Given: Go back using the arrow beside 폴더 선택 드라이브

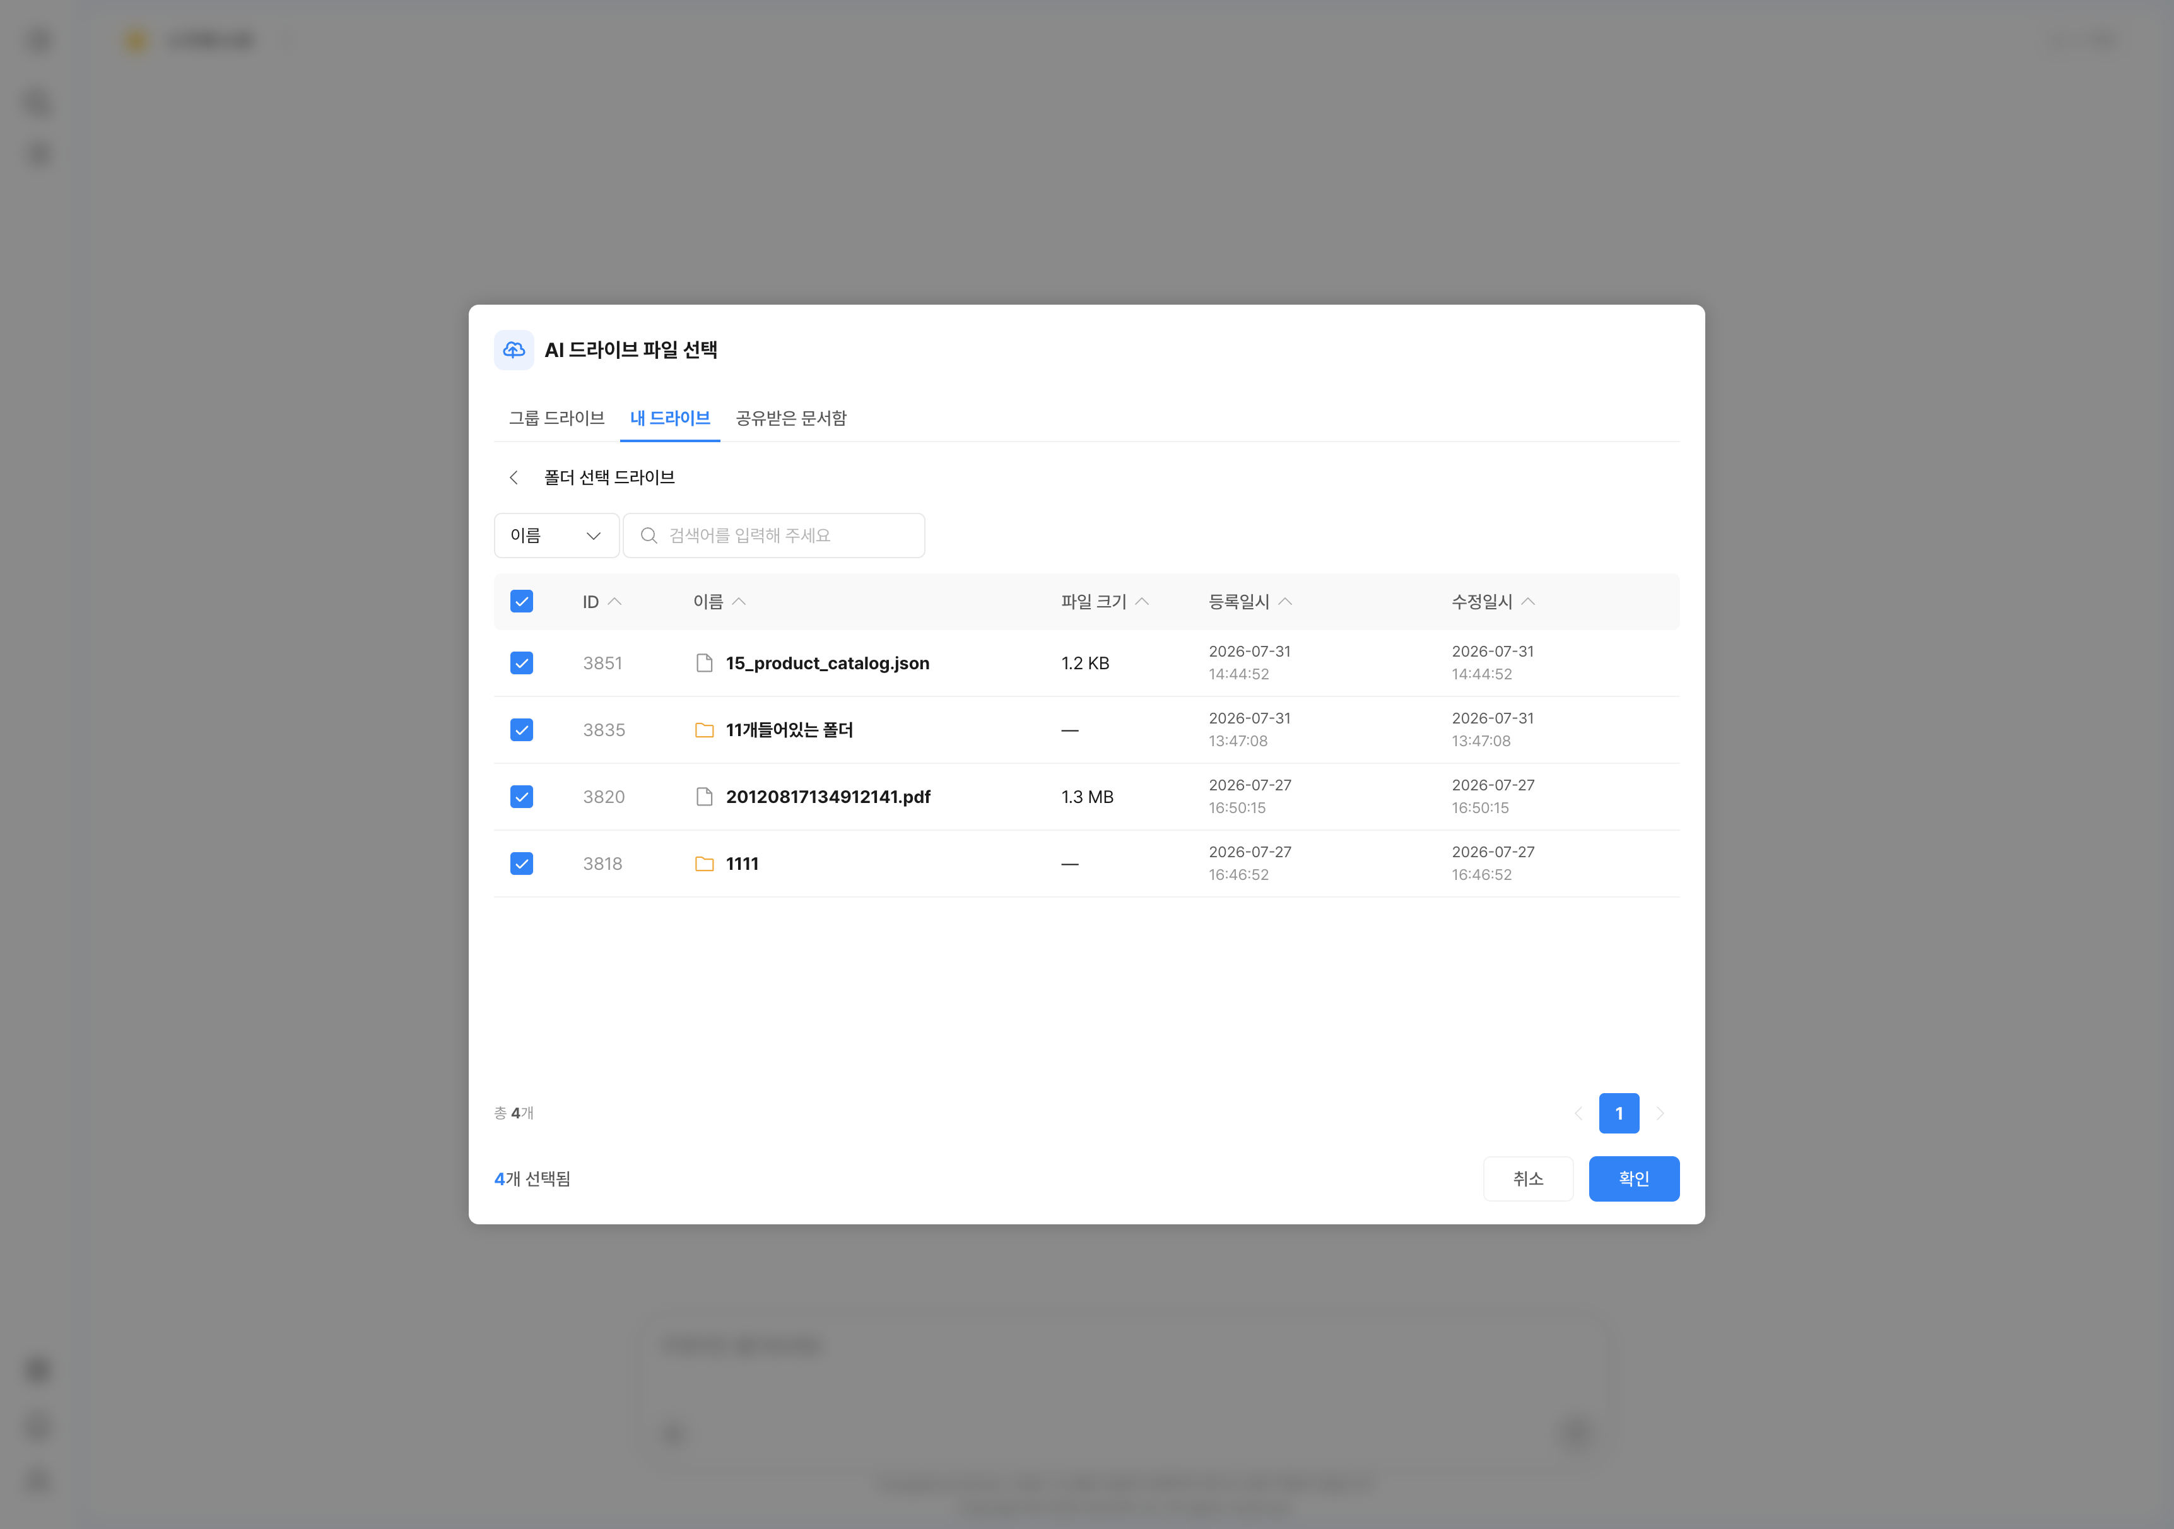Looking at the screenshot, I should point(513,477).
